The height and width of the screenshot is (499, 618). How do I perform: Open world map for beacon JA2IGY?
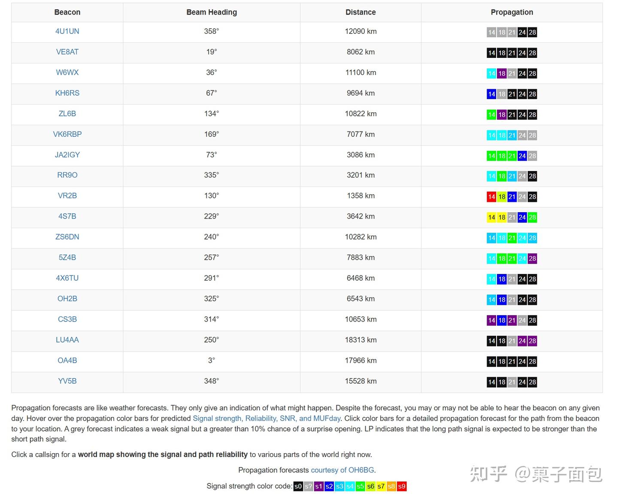tap(67, 155)
